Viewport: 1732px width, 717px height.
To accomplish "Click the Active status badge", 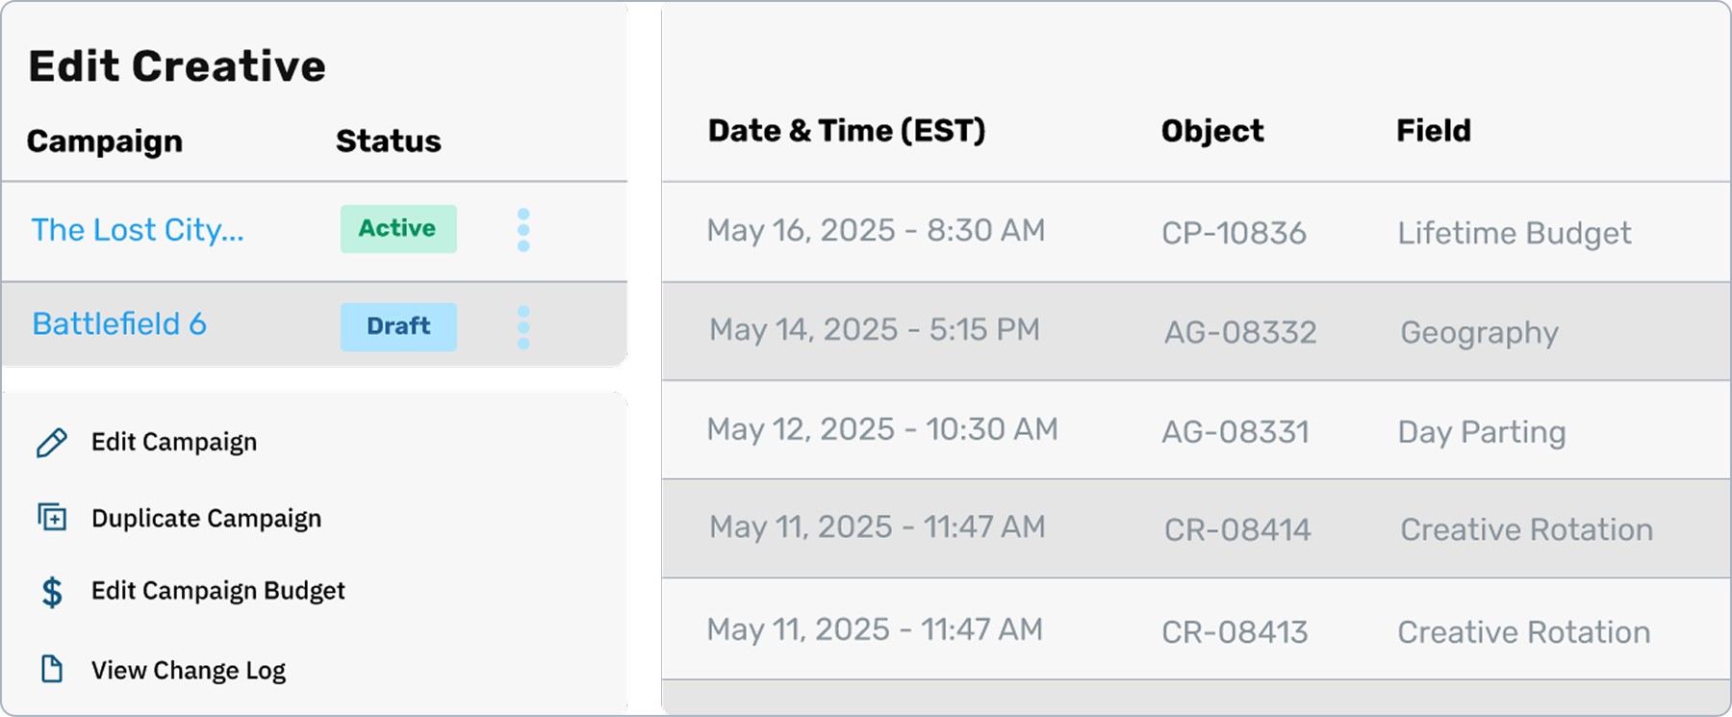I will click(x=397, y=229).
